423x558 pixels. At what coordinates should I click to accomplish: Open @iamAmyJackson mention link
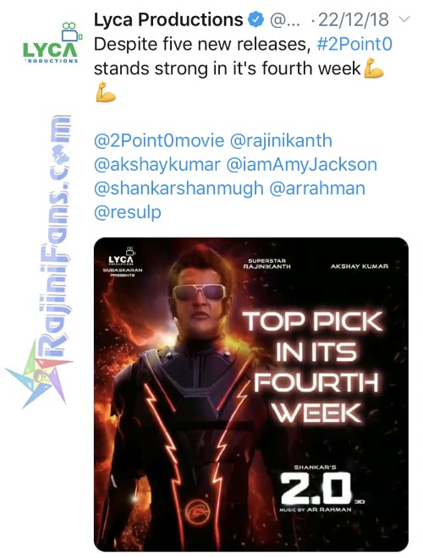(x=302, y=164)
